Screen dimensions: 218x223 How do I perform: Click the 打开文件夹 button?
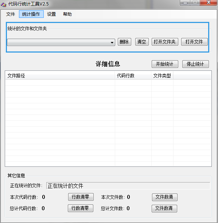point(165,42)
